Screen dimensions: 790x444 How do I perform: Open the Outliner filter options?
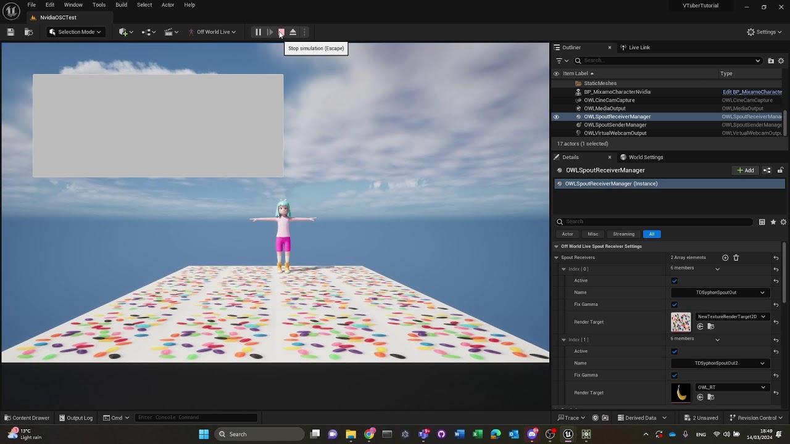(560, 60)
